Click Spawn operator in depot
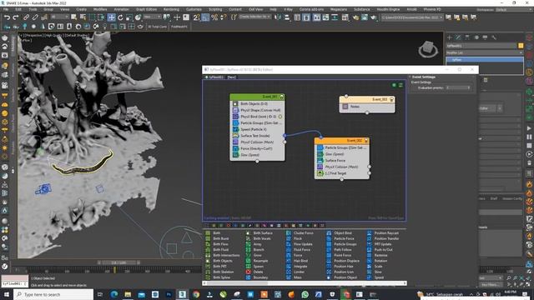 pyautogui.click(x=255, y=267)
